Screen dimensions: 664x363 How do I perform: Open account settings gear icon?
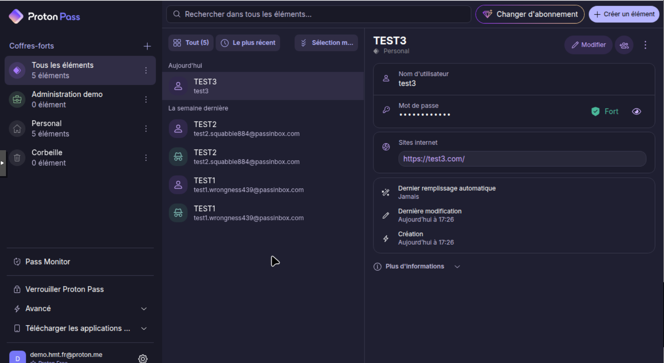143,359
